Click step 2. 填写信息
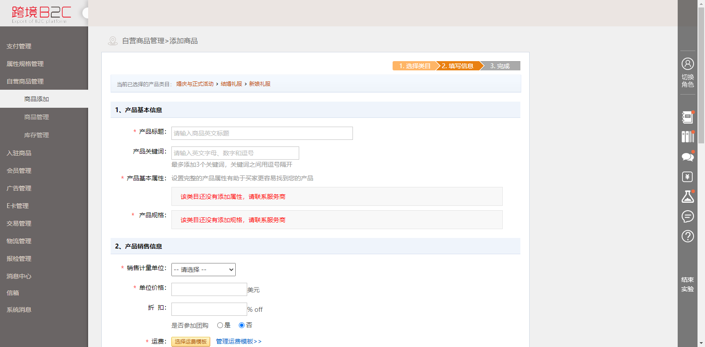Image resolution: width=705 pixels, height=347 pixels. 458,66
